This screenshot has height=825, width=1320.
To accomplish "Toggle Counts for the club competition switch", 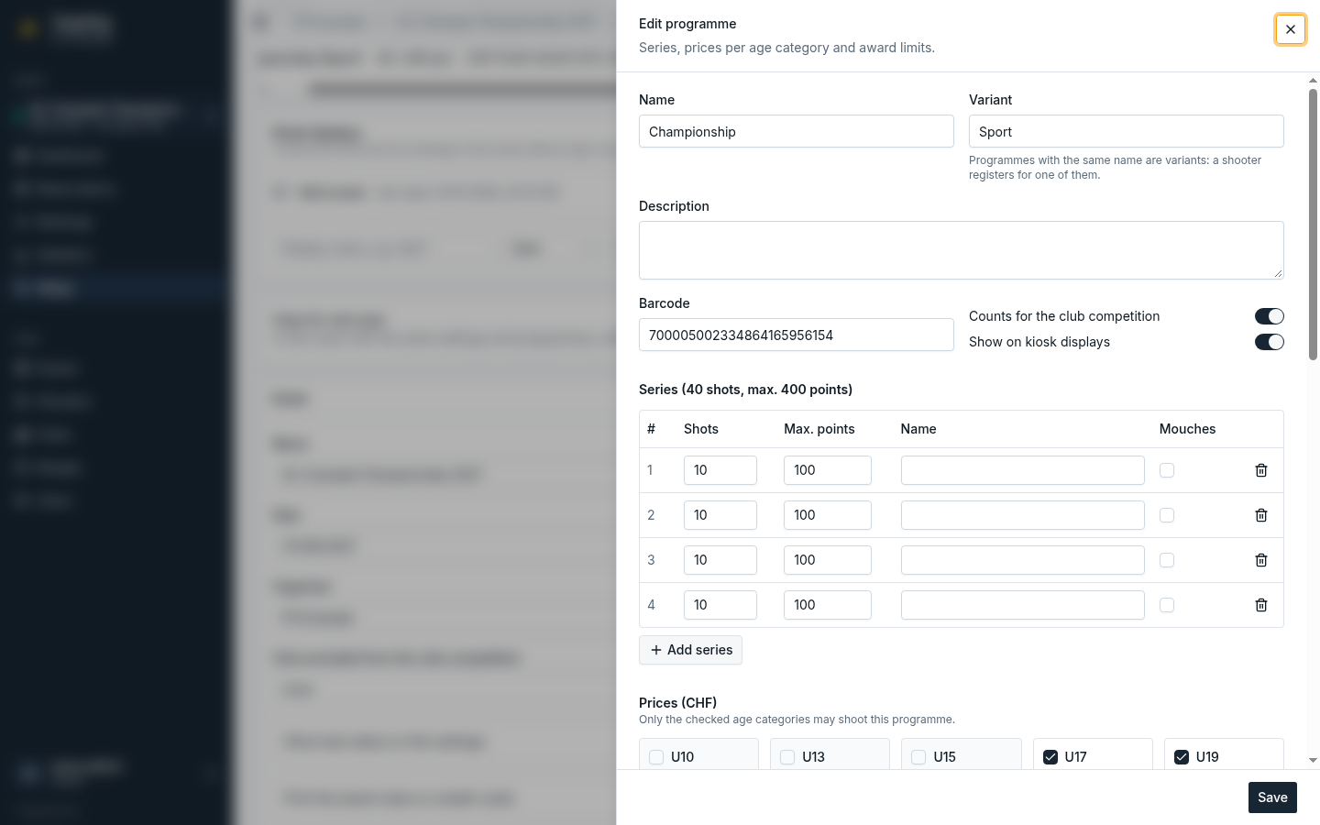I will [x=1270, y=316].
